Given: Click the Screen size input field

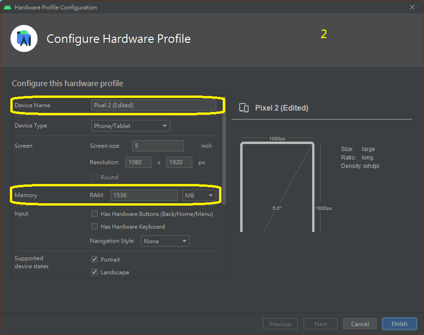Looking at the screenshot, I should pos(158,146).
